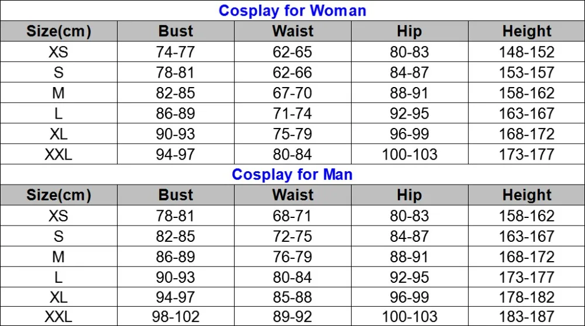Select Man XS waist cell 68-71
Image resolution: width=585 pixels, height=326 pixels.
292,216
